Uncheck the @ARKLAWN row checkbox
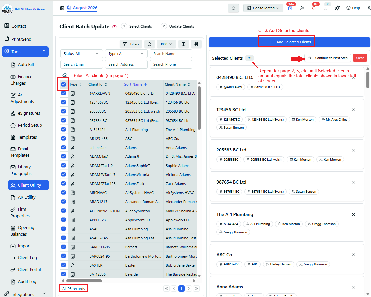Image resolution: width=371 pixels, height=297 pixels. [x=63, y=93]
